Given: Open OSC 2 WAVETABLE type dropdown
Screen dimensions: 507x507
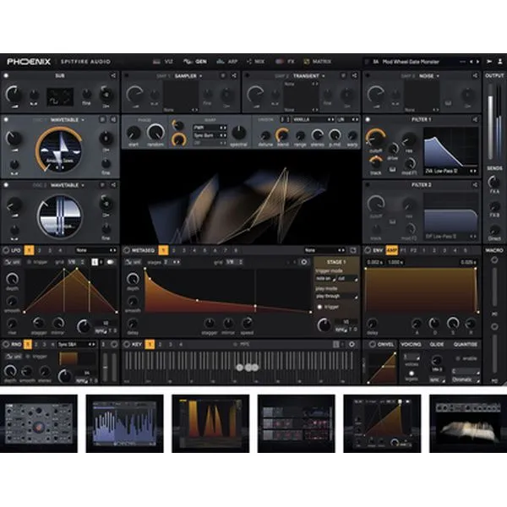Looking at the screenshot, I should click(x=68, y=185).
